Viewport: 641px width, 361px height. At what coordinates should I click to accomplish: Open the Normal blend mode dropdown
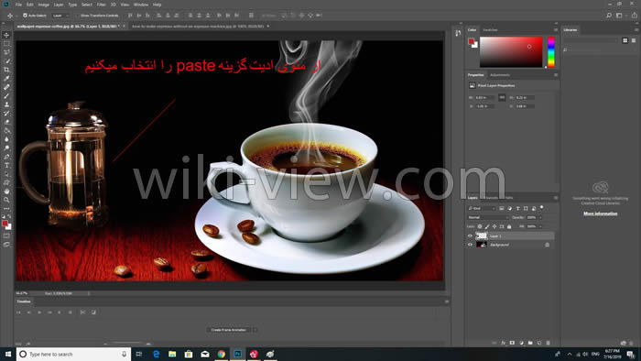[x=488, y=217]
